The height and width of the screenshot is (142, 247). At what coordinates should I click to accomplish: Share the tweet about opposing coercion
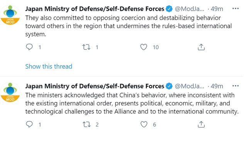[x=201, y=47]
